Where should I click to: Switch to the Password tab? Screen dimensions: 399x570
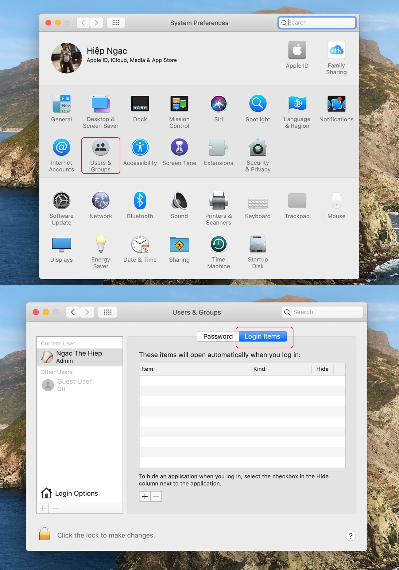[x=218, y=336]
